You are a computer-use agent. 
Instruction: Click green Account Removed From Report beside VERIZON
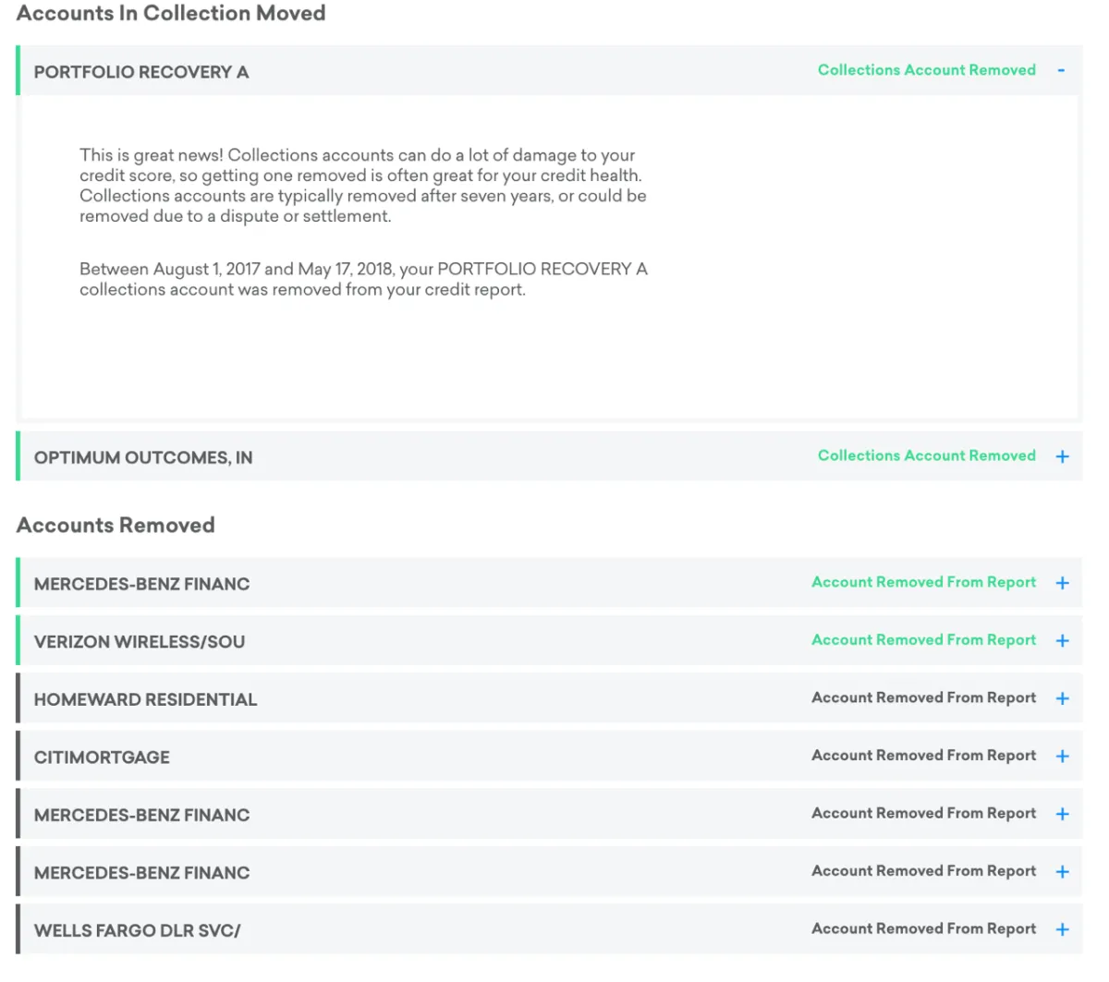[x=924, y=639]
